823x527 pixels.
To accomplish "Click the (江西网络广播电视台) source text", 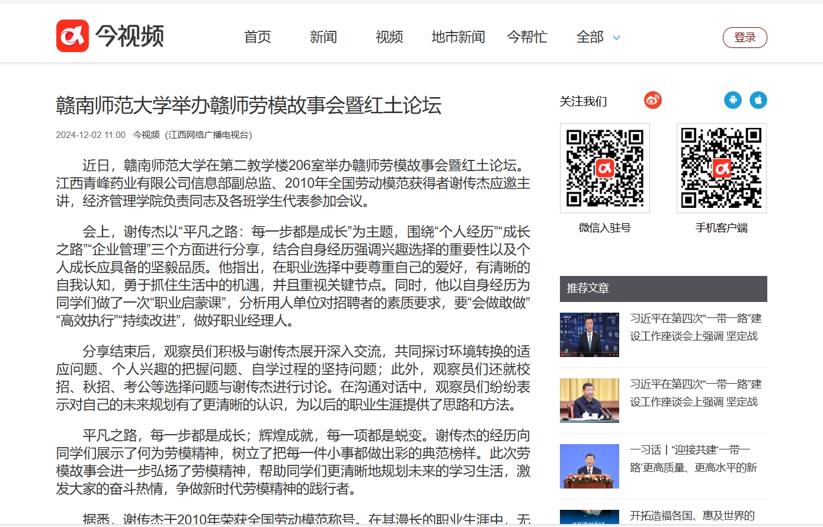I will (209, 135).
